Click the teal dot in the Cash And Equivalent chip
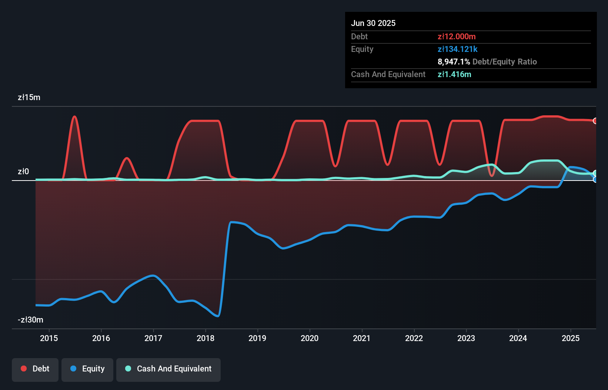The width and height of the screenshot is (608, 390). [127, 368]
